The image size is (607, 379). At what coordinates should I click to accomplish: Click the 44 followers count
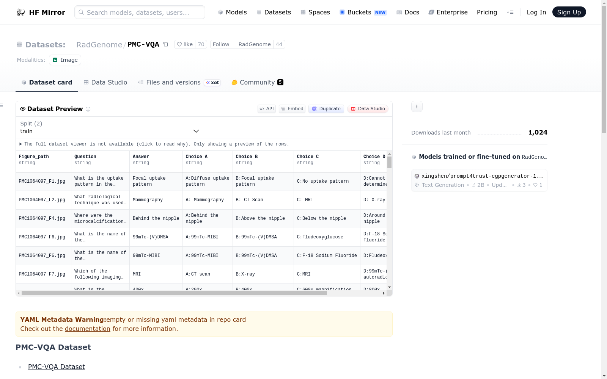tap(279, 44)
